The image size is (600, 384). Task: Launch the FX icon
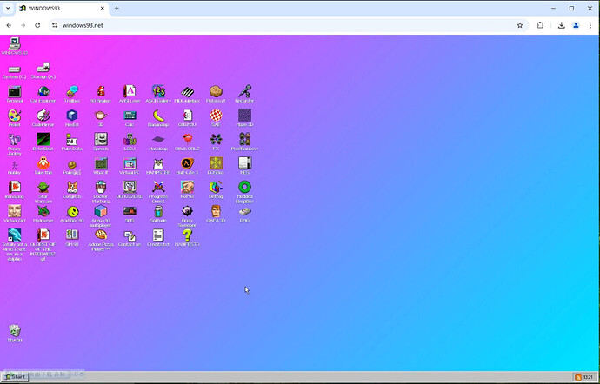tap(216, 140)
